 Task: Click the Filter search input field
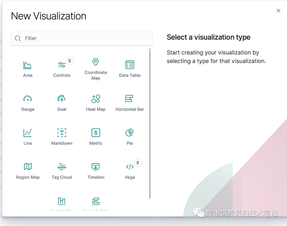82,39
